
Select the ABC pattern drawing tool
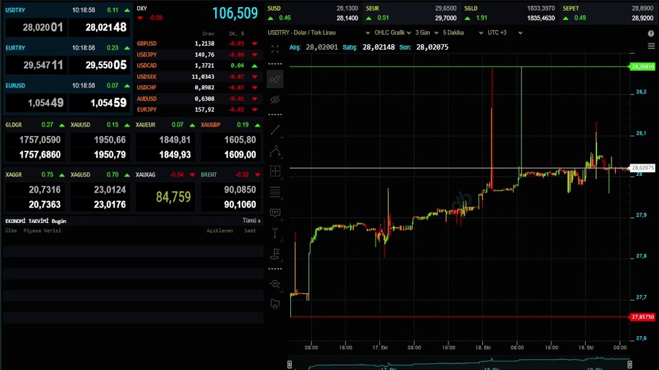coord(275,151)
